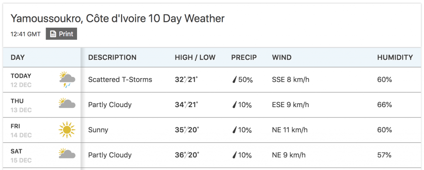Click the document icon inside Print button
Viewport: 424px width, 170px height.
pos(53,34)
